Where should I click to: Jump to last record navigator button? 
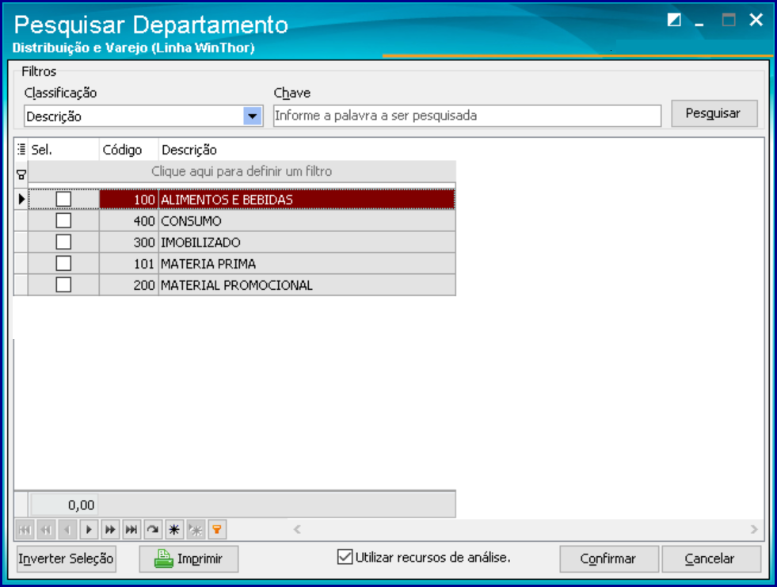coord(131,529)
